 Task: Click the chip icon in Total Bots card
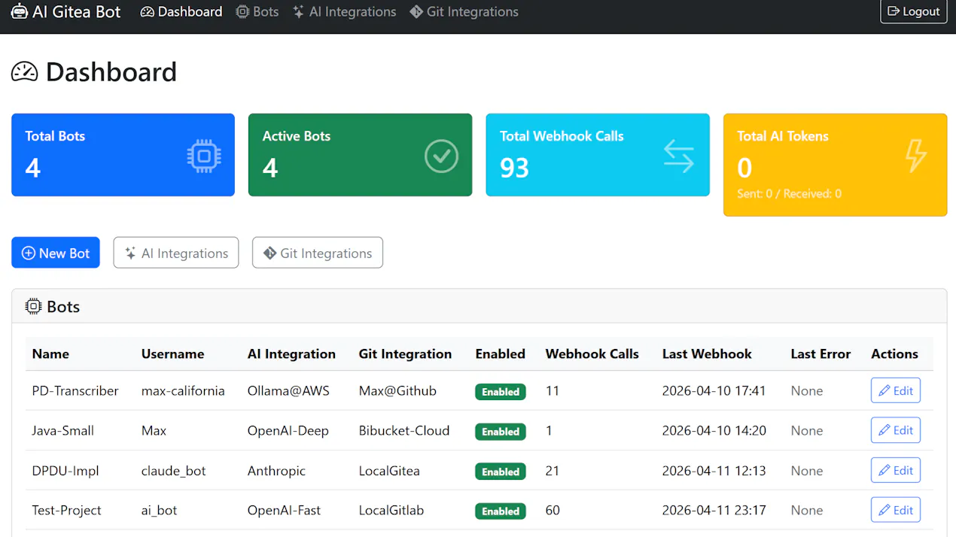tap(204, 156)
